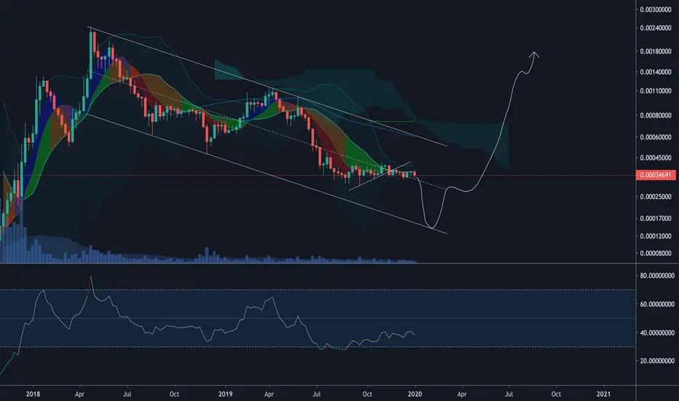The image size is (679, 401).
Task: Select the upper descending channel trendline
Action: 267,87
